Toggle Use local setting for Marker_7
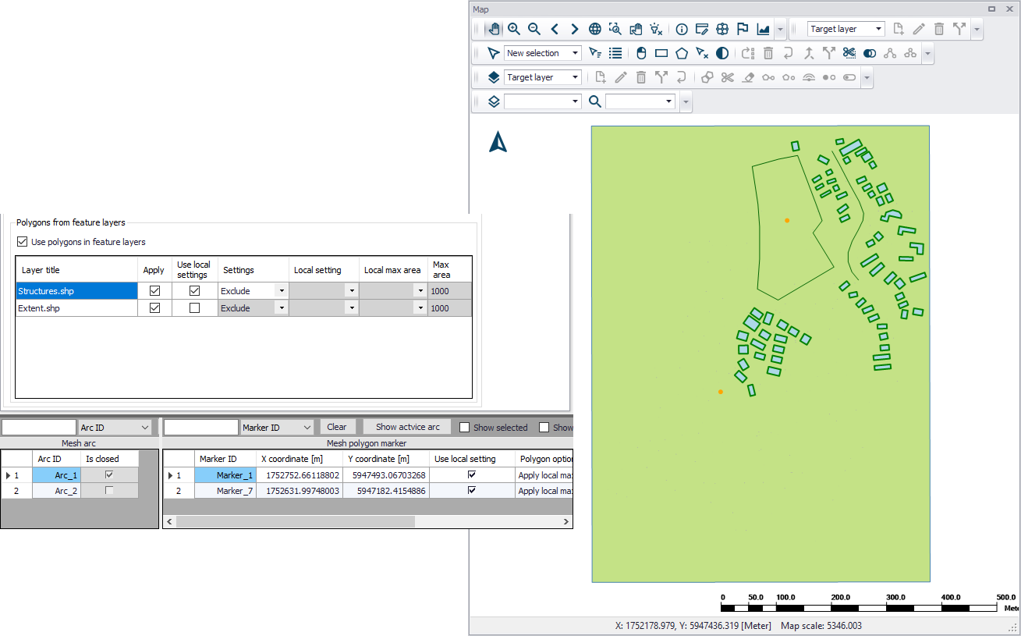Viewport: 1021px width, 636px height. pyautogui.click(x=471, y=491)
